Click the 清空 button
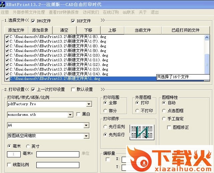214x173 pixels. click(x=64, y=30)
